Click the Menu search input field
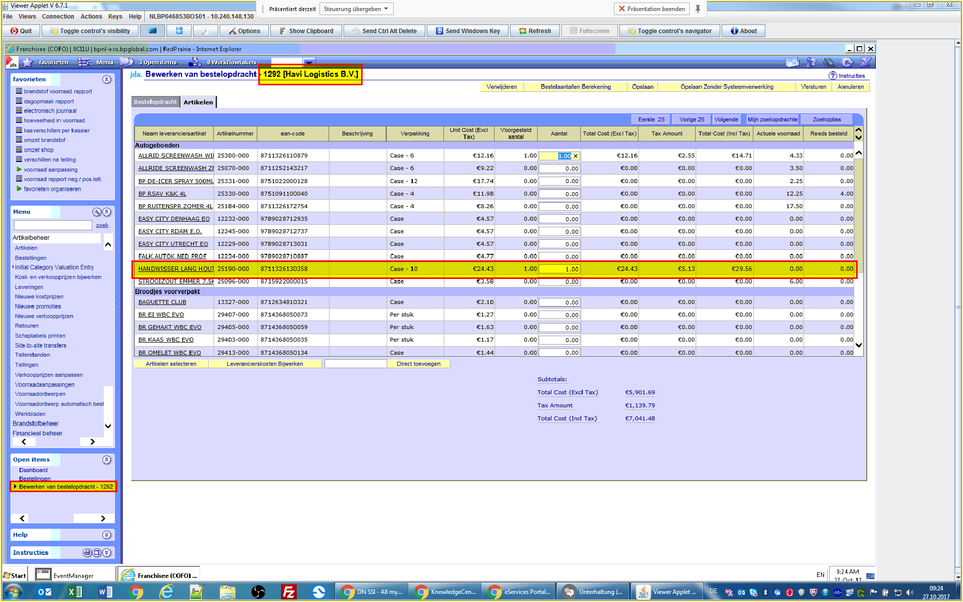Screen dimensions: 963x602 pos(53,225)
